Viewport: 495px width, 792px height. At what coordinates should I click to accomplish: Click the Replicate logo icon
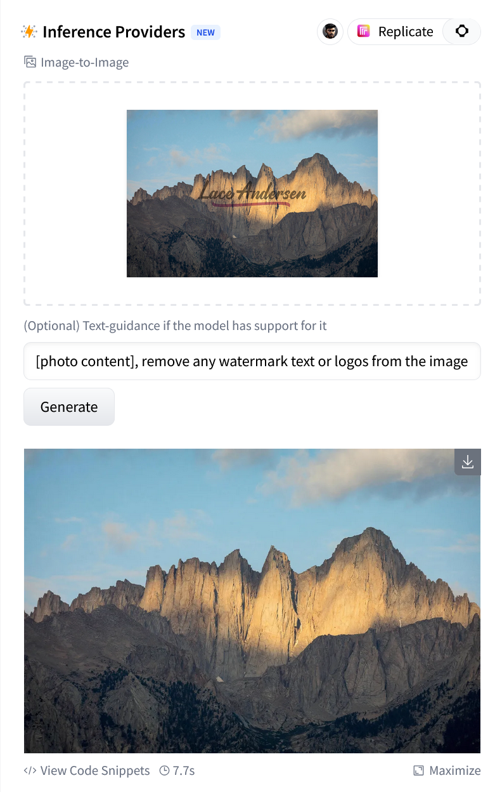[363, 31]
